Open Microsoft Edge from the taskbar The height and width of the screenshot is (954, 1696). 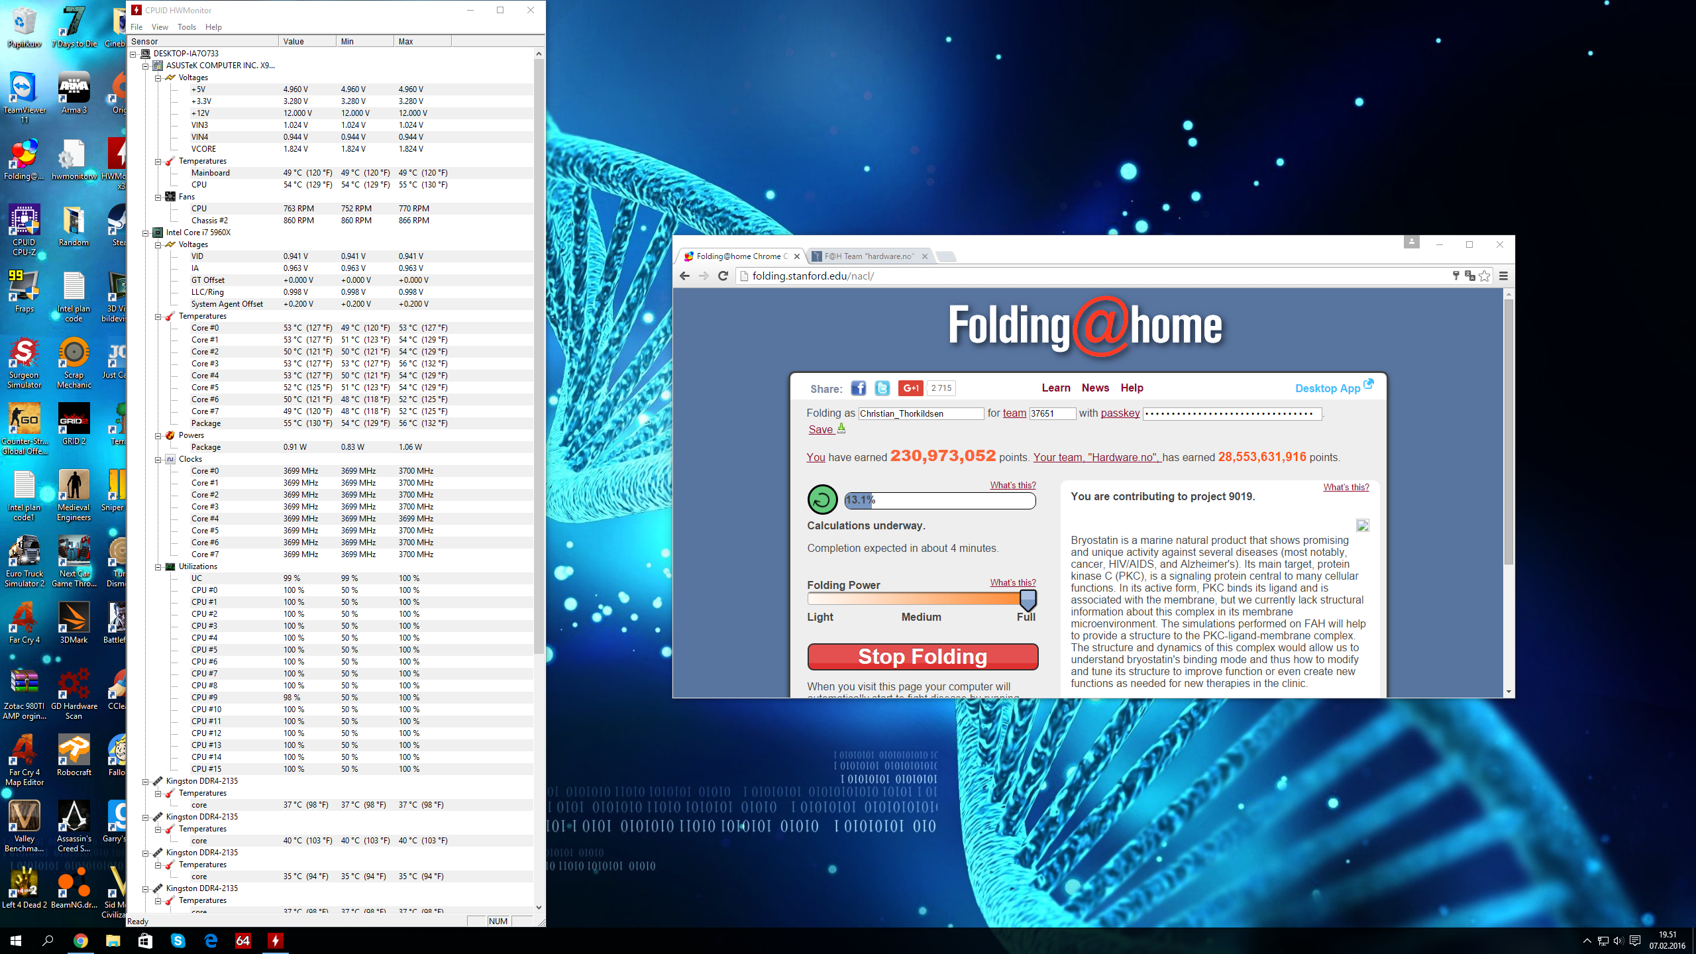211,941
